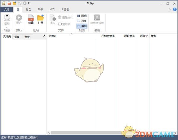
Task: Click the quick access Run play icon
Action: coord(25,3)
